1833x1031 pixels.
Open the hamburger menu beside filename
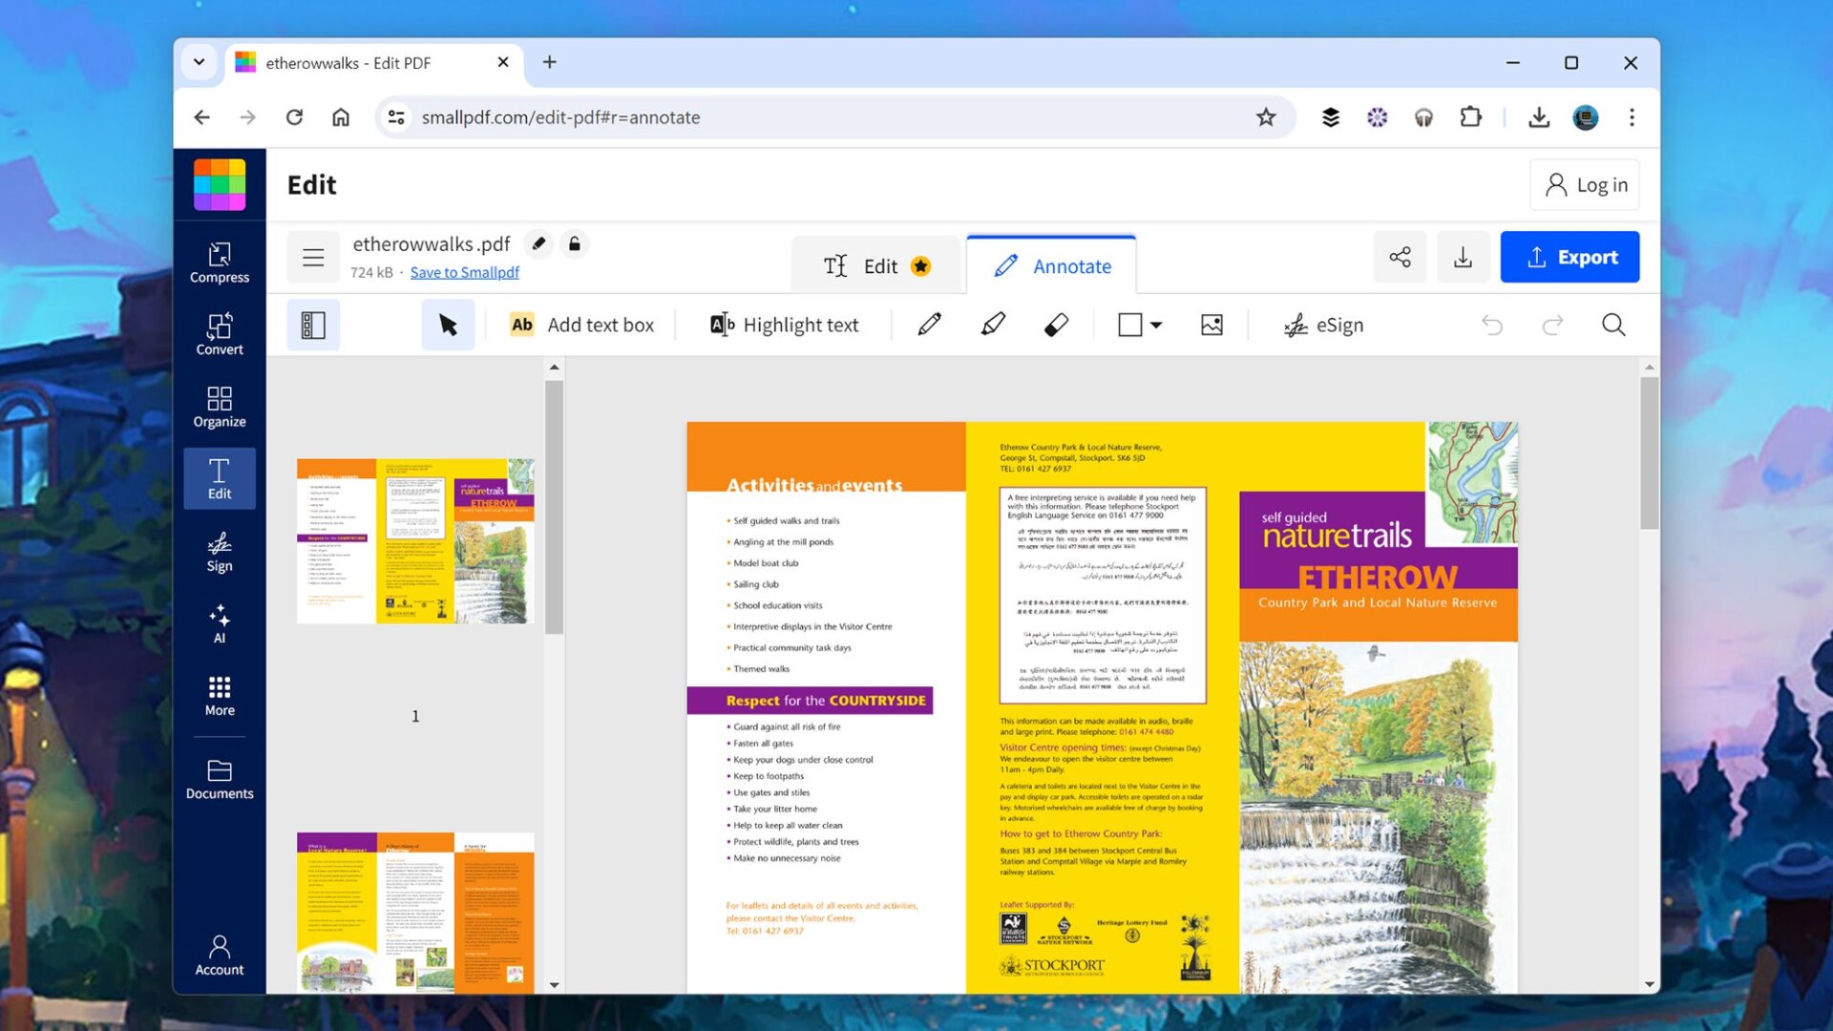coord(313,257)
